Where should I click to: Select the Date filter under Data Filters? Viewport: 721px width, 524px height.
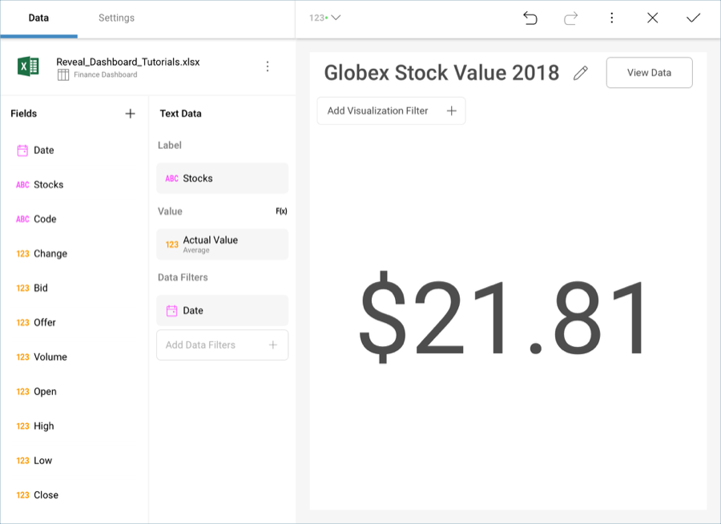coord(222,311)
